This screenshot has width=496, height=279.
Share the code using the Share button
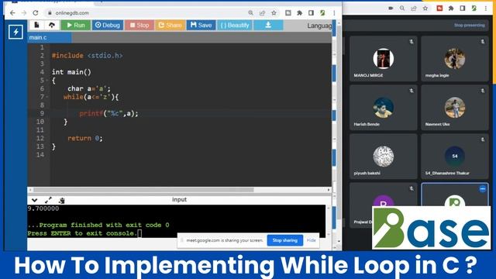170,25
